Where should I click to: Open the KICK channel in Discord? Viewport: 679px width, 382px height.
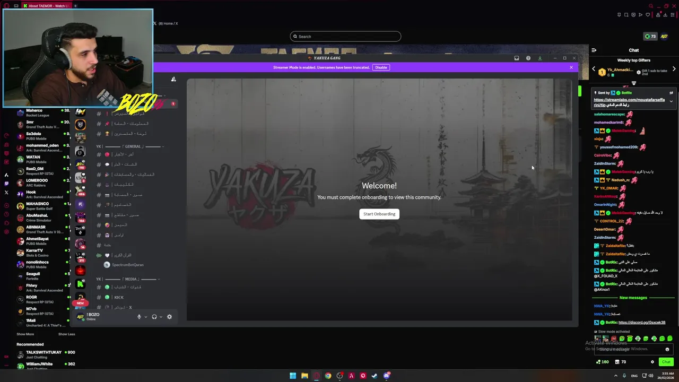coord(119,297)
